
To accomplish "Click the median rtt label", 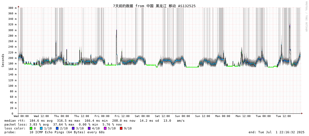I will pyautogui.click(x=15, y=121).
